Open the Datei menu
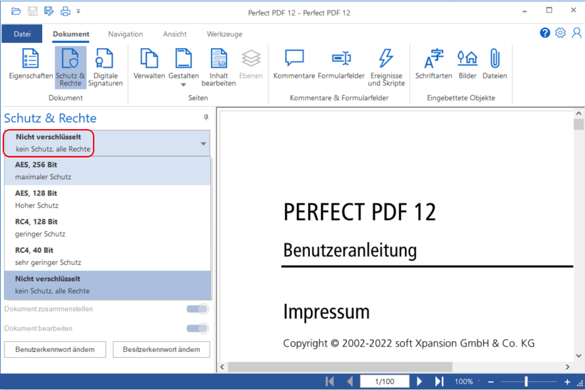 pos(22,34)
